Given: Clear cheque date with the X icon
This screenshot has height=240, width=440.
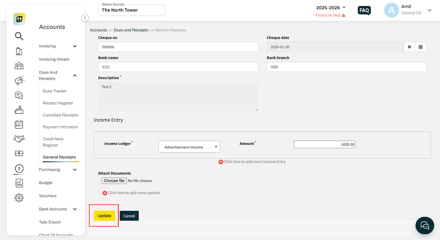Looking at the screenshot, I should tap(409, 47).
